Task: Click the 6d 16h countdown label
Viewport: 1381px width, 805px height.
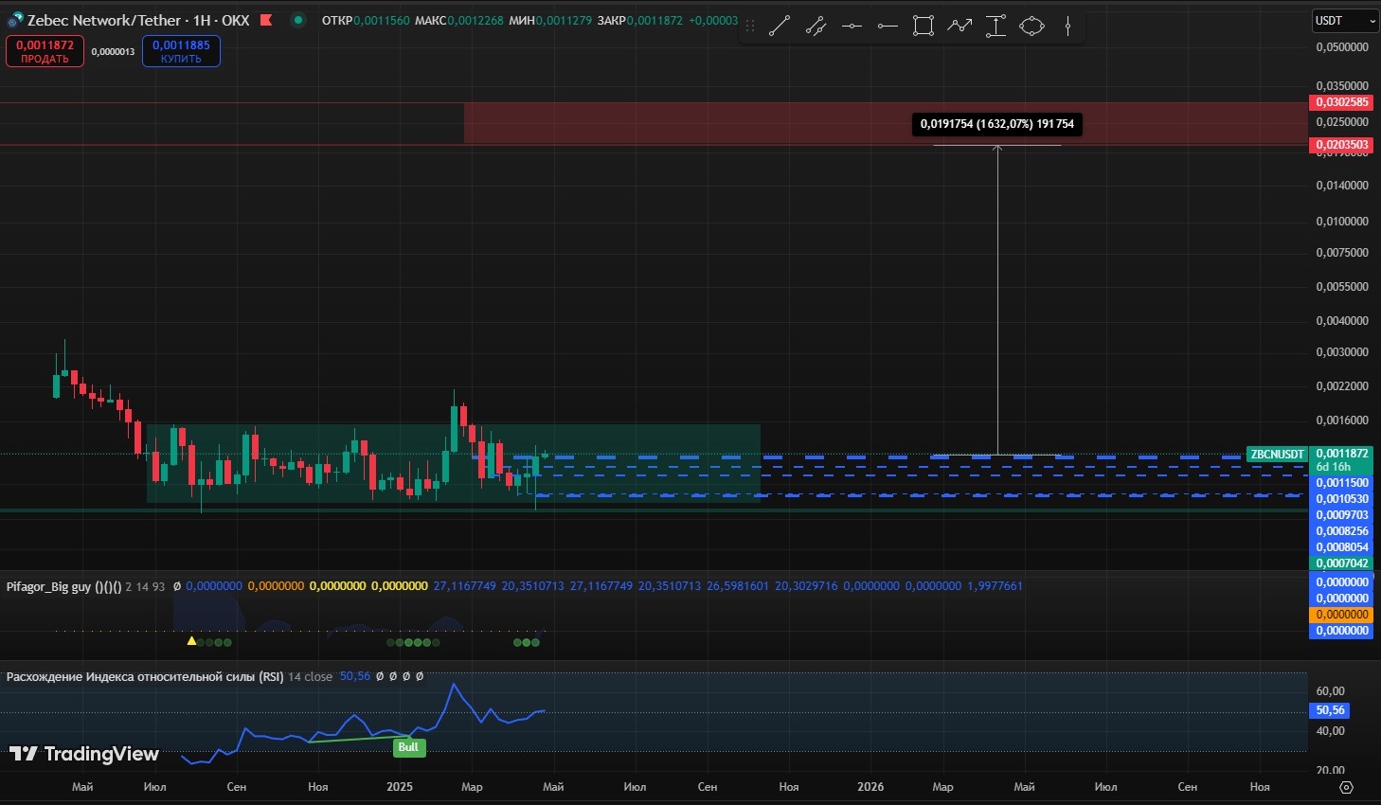Action: [x=1334, y=467]
